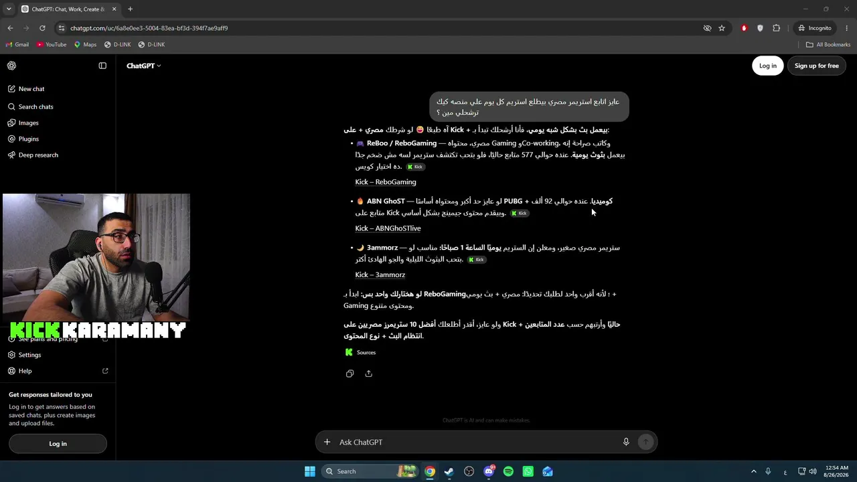
Task: Open Outlook from the taskbar
Action: coord(548,471)
